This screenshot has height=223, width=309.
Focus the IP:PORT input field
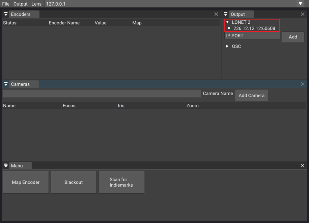point(252,36)
